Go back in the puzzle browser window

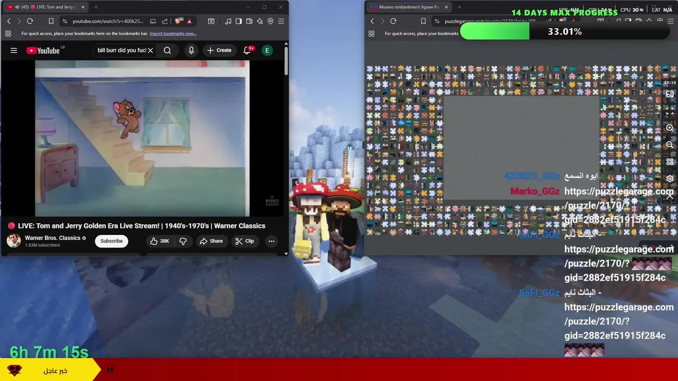pyautogui.click(x=372, y=21)
